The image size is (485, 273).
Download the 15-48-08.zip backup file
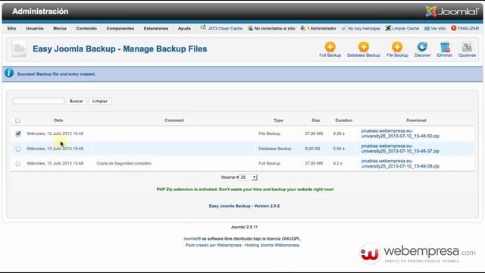tap(400, 164)
